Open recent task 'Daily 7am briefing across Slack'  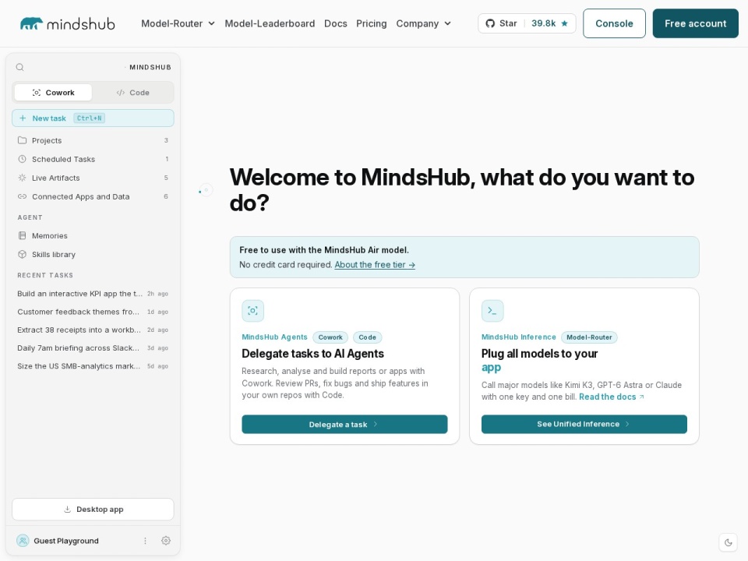click(93, 348)
